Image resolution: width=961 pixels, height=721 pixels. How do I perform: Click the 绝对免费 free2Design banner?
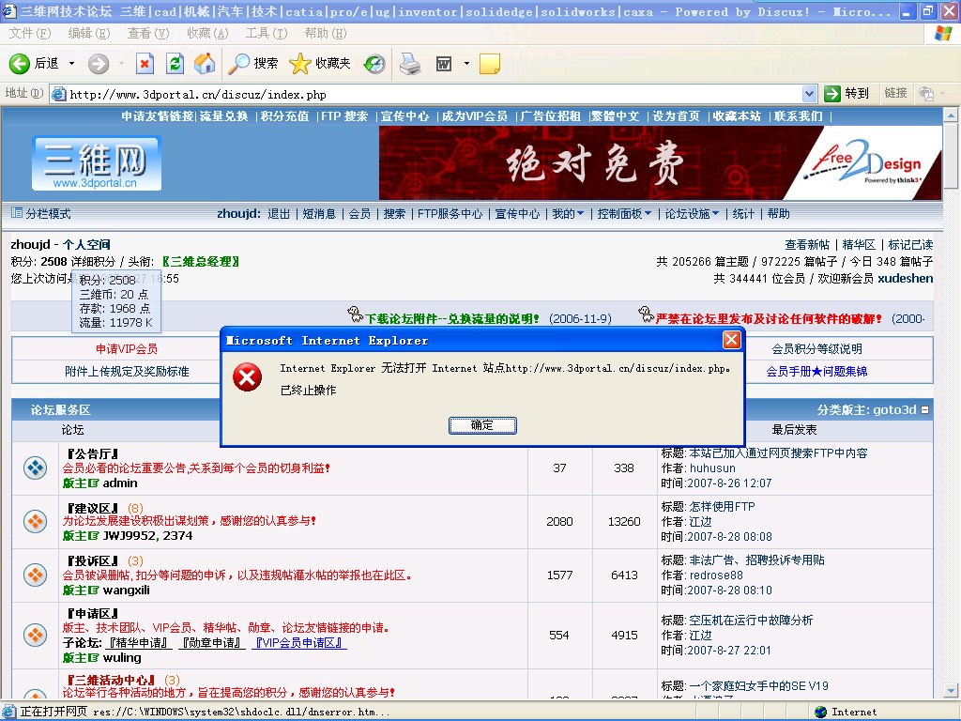click(x=660, y=163)
